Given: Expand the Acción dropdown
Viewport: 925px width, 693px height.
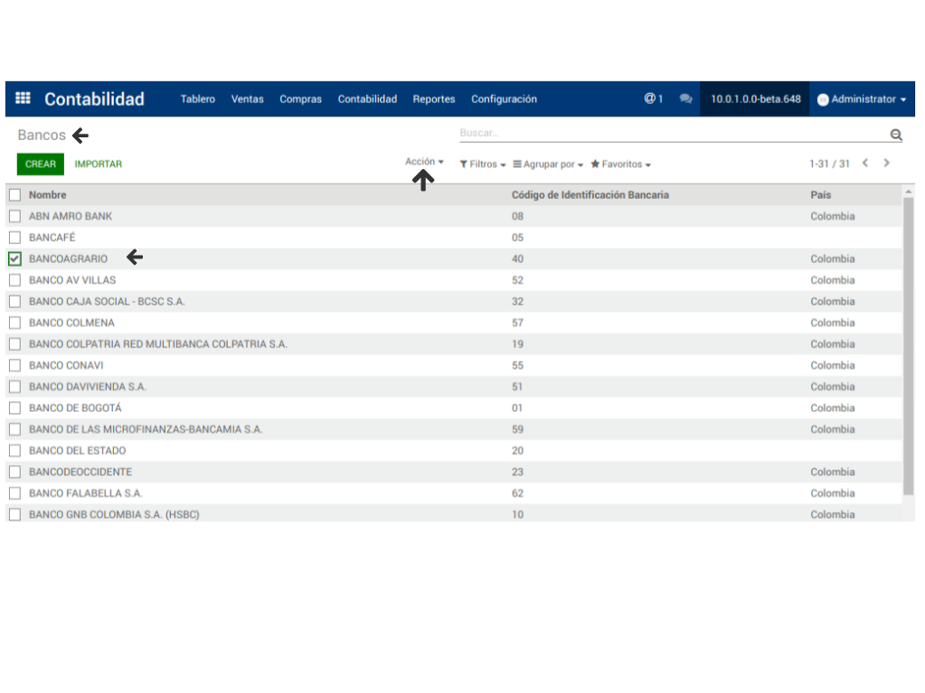Looking at the screenshot, I should pos(424,162).
